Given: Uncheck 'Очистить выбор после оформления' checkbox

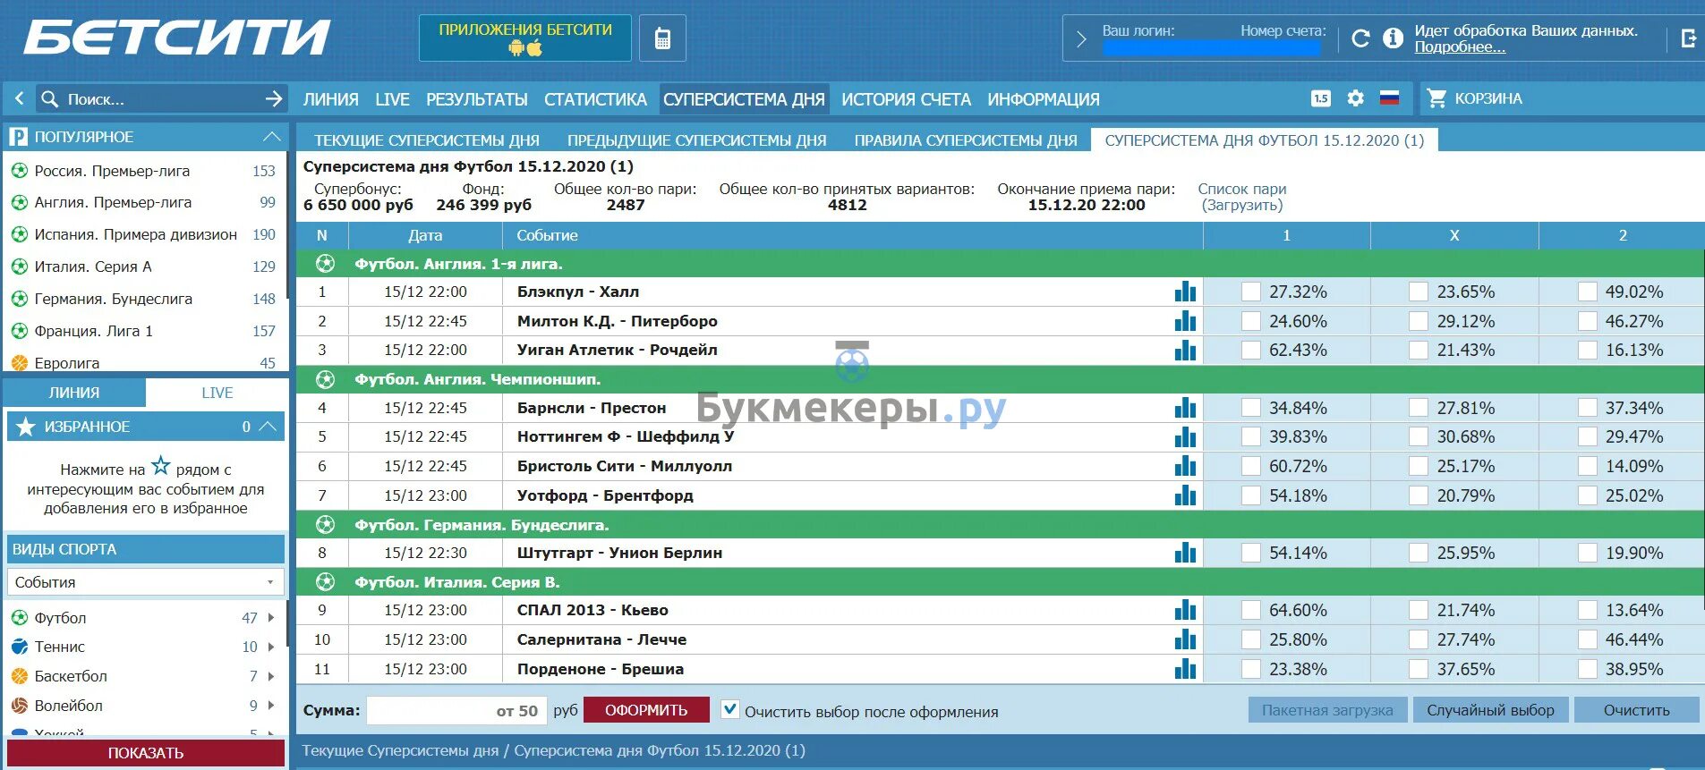Looking at the screenshot, I should point(730,710).
